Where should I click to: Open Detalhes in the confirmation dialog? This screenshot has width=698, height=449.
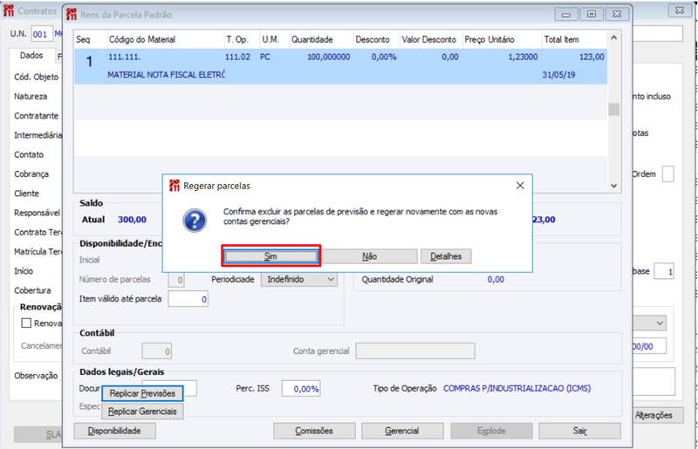click(446, 256)
